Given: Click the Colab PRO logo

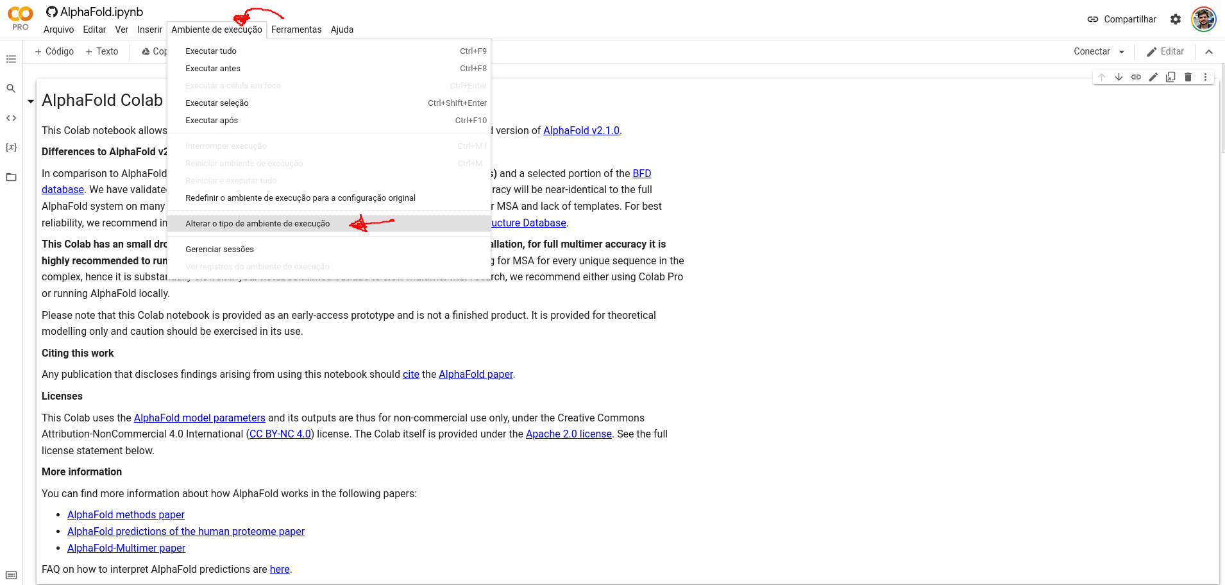Looking at the screenshot, I should coord(21,19).
